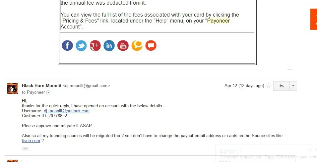Click the YouTube social icon
The image size is (317, 162).
click(x=123, y=45)
